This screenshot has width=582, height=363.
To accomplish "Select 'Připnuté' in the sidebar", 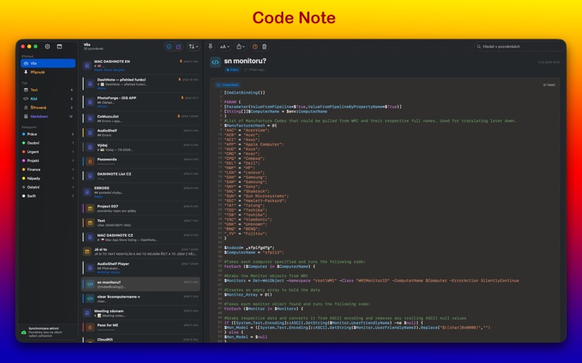I will click(x=48, y=72).
